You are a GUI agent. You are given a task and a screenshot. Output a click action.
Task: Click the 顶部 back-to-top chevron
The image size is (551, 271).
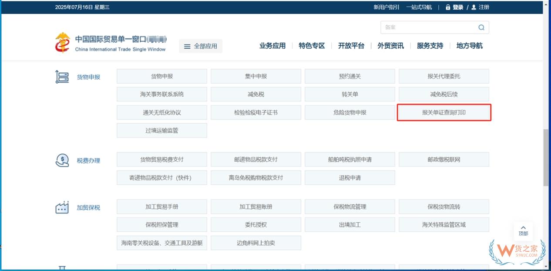click(523, 227)
